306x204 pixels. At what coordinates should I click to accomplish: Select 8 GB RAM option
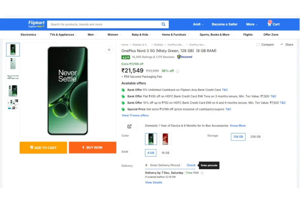point(151,153)
